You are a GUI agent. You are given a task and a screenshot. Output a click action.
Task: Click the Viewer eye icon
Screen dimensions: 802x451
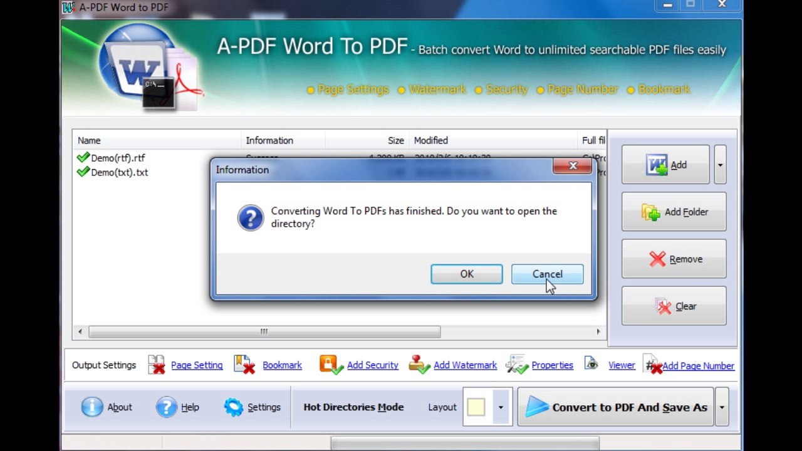coord(591,363)
